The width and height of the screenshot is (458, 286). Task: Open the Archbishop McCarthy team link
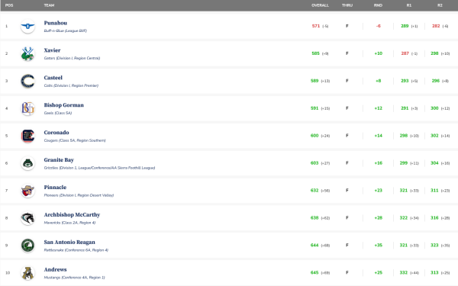(72, 215)
